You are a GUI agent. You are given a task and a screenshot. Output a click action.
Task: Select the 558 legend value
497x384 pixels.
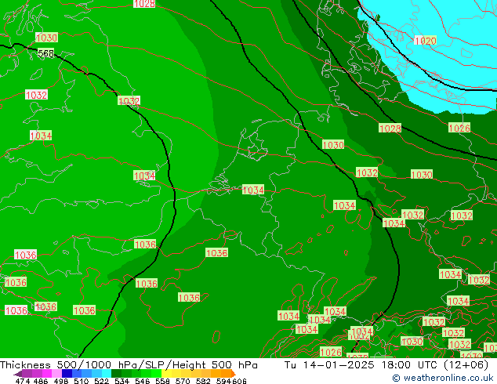coord(162,381)
